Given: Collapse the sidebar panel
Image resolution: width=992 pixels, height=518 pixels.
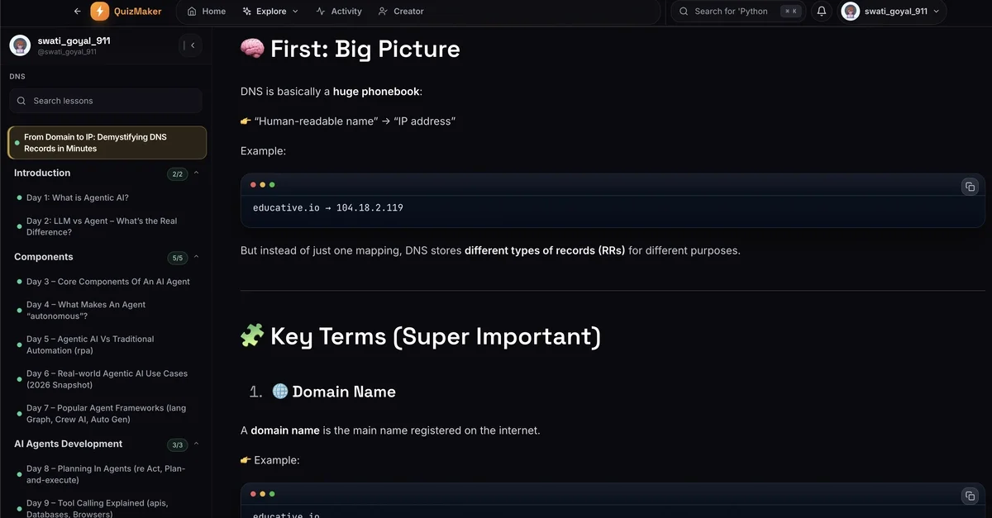Looking at the screenshot, I should [192, 45].
